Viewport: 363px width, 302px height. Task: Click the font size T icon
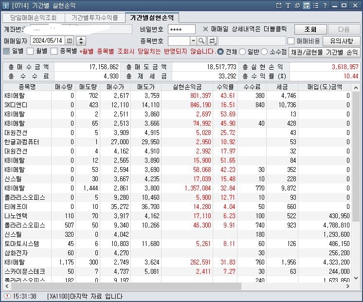pos(288,5)
